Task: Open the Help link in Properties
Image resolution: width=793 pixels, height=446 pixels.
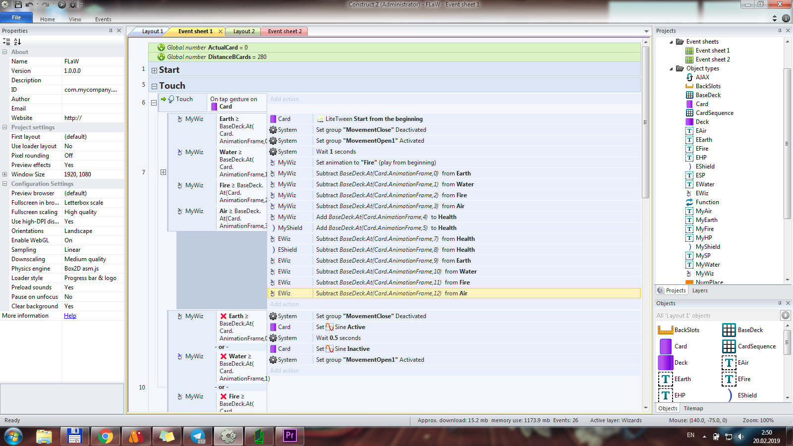Action: (x=70, y=316)
